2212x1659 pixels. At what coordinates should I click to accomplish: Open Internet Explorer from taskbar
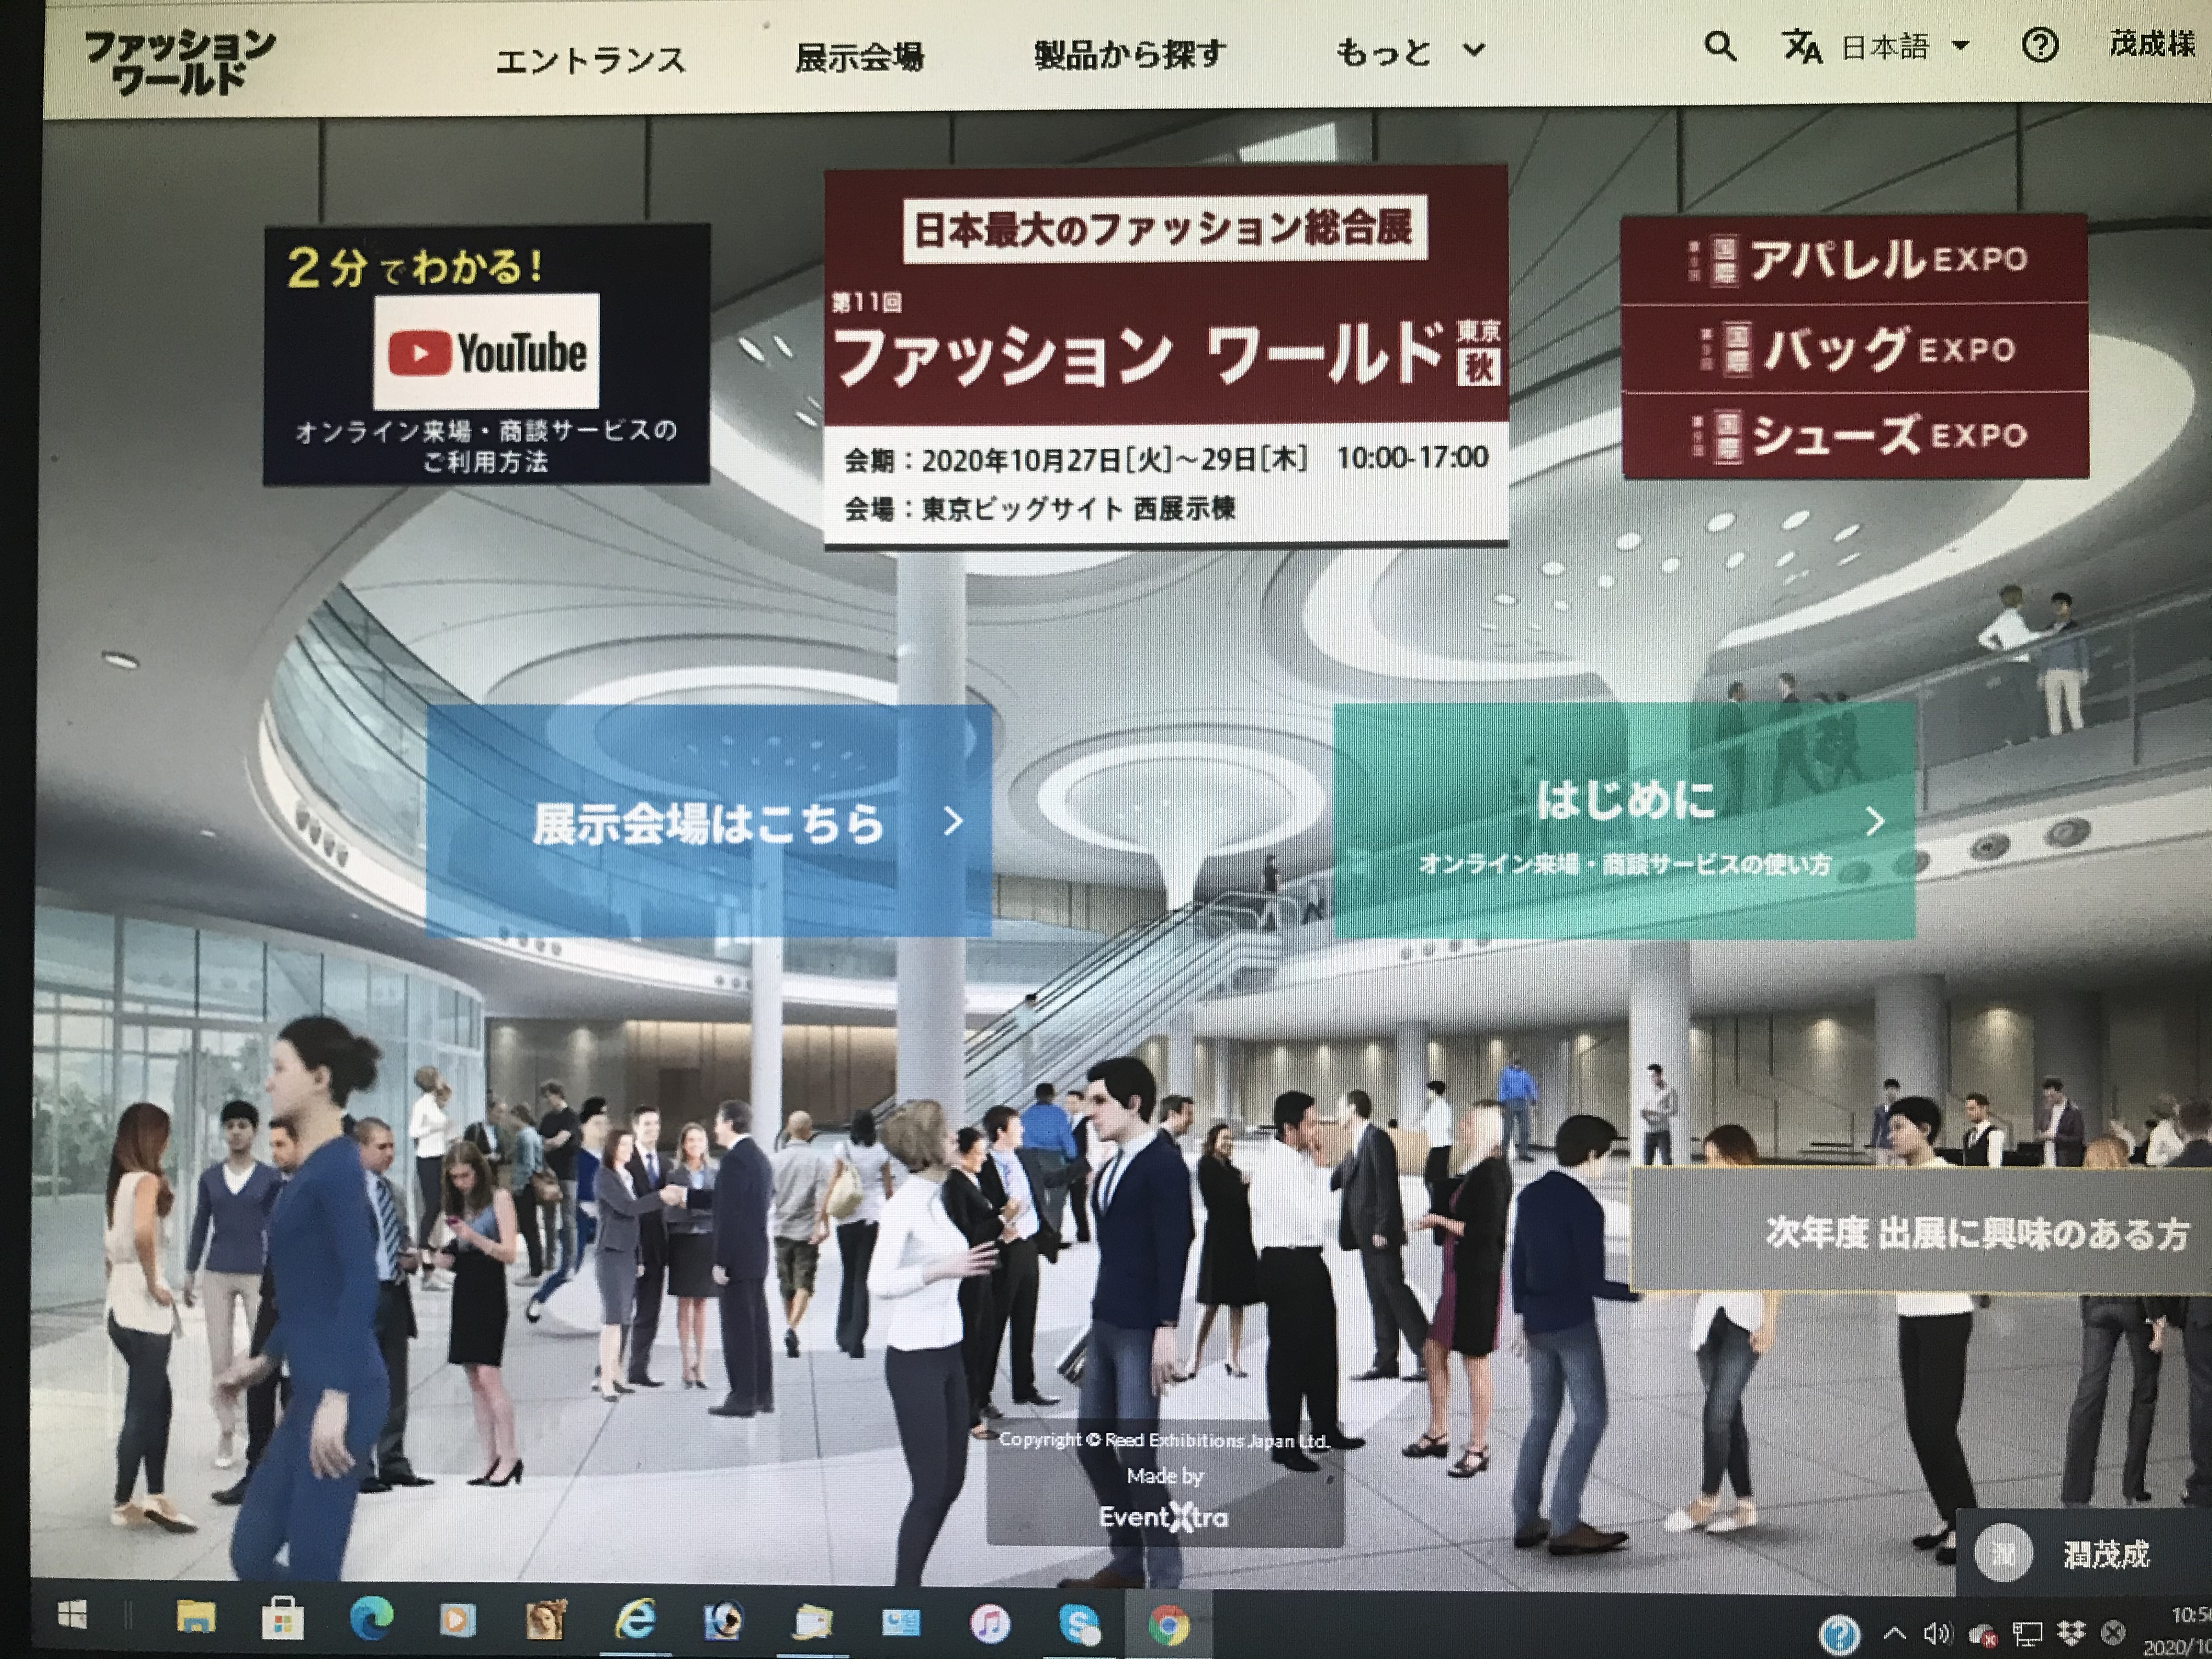pyautogui.click(x=635, y=1620)
